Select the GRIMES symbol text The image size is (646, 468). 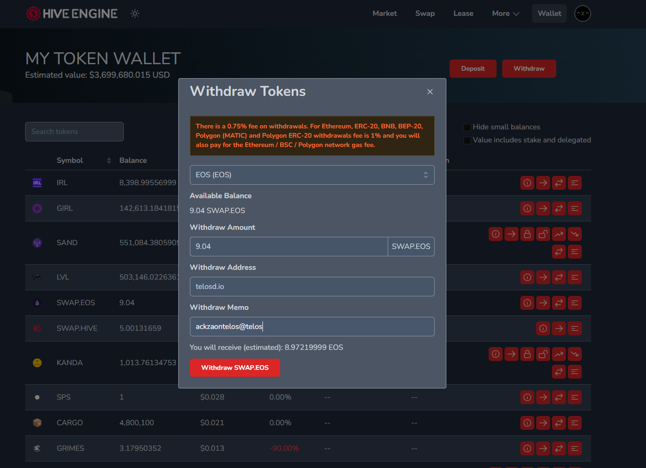(x=71, y=448)
